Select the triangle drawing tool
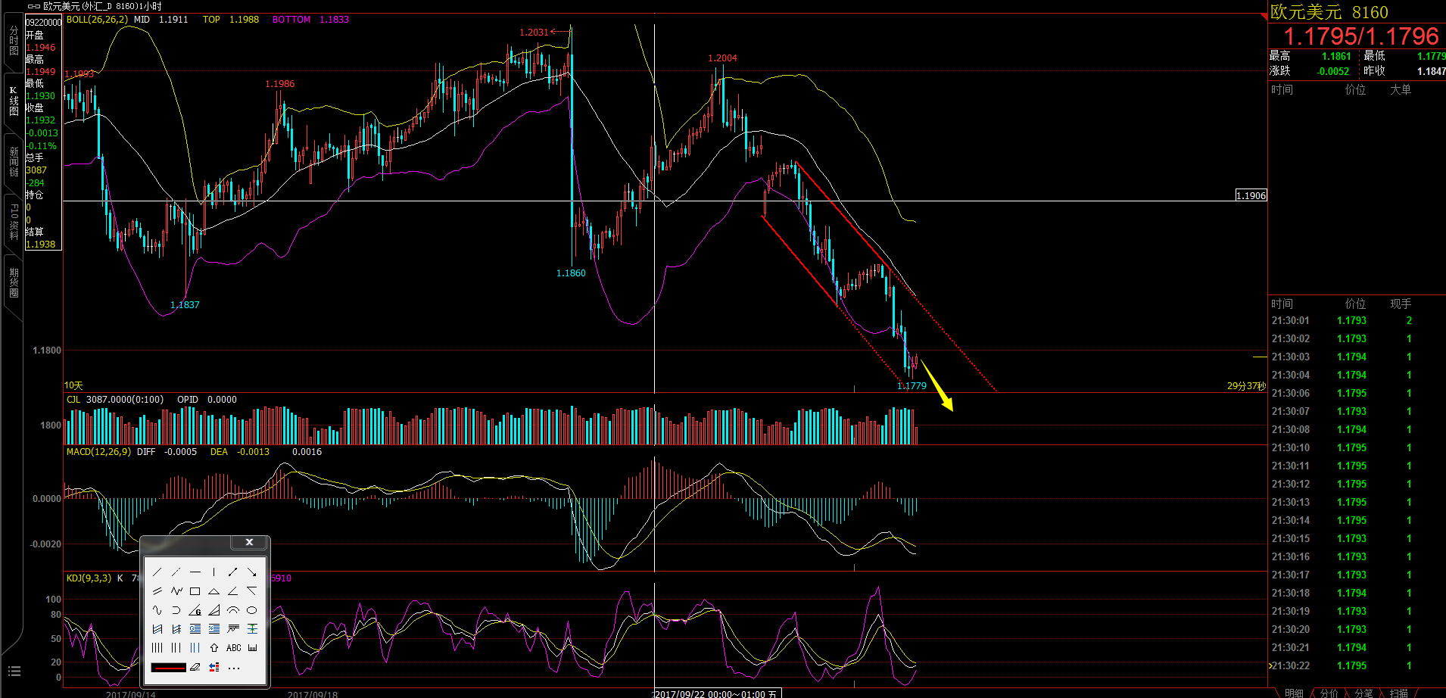Screen dimensions: 1446x698 click(x=214, y=591)
